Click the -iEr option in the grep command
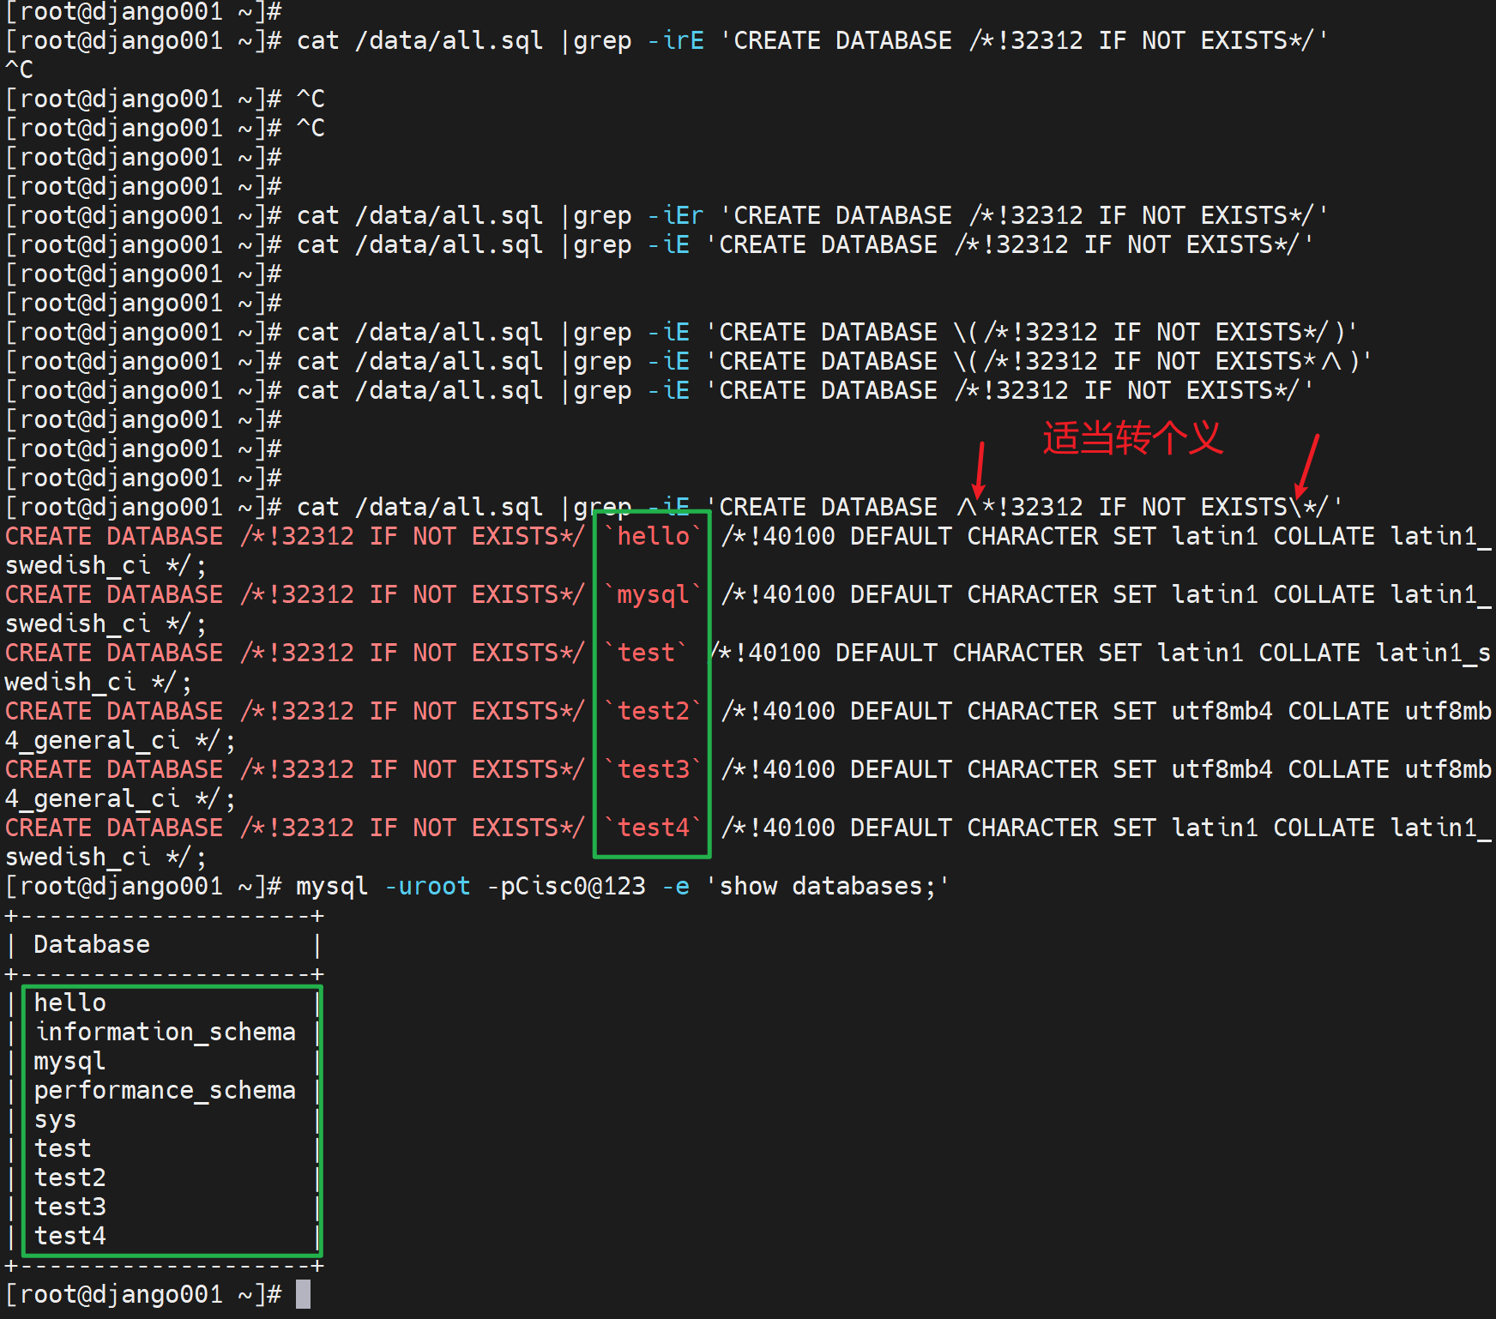 tap(675, 215)
